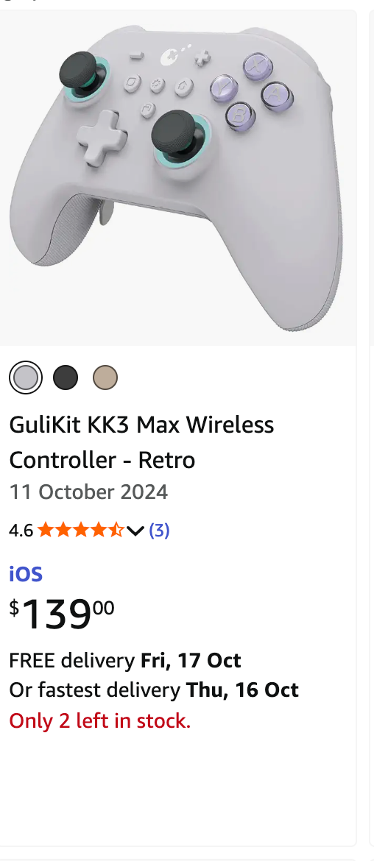The height and width of the screenshot is (861, 374).
Task: Select the grey color swatch
Action: (26, 378)
